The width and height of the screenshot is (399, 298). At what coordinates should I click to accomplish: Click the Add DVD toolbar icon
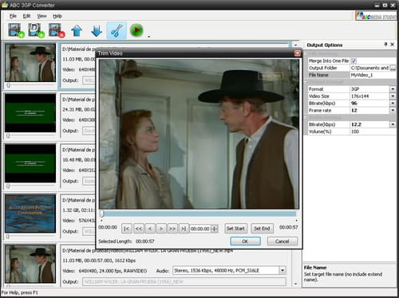click(x=36, y=30)
